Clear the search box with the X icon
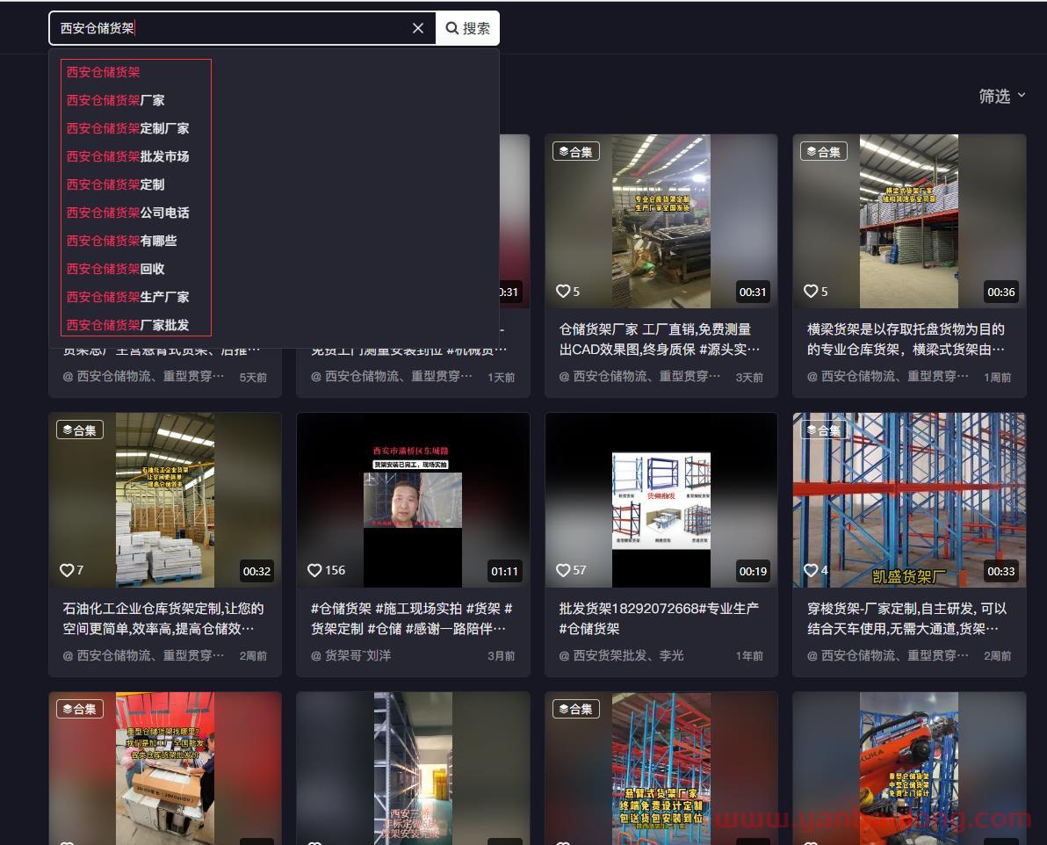Image resolution: width=1047 pixels, height=845 pixels. 418,28
